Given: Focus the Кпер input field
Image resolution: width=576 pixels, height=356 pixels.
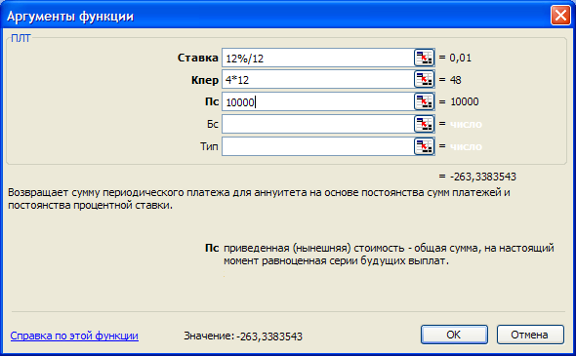Looking at the screenshot, I should [317, 80].
